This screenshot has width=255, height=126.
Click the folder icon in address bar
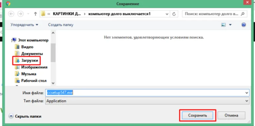pos(43,14)
